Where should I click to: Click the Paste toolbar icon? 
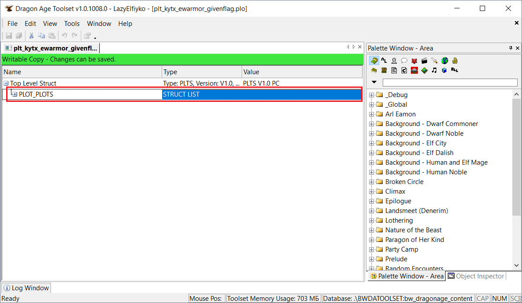tap(51, 36)
